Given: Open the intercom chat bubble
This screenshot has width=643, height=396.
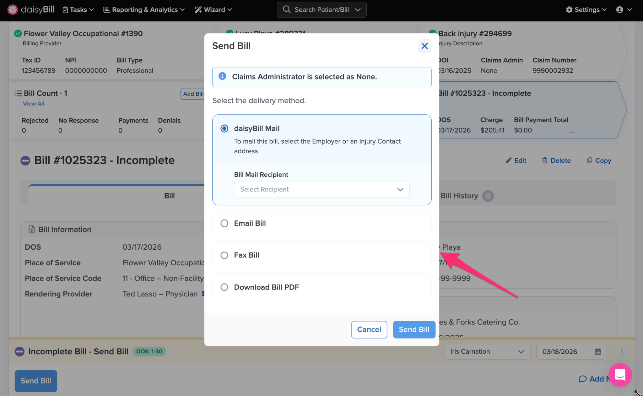Looking at the screenshot, I should 620,375.
